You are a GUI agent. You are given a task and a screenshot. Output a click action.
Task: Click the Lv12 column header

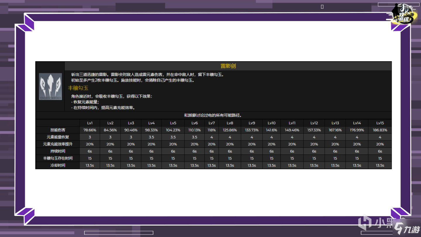click(x=314, y=123)
